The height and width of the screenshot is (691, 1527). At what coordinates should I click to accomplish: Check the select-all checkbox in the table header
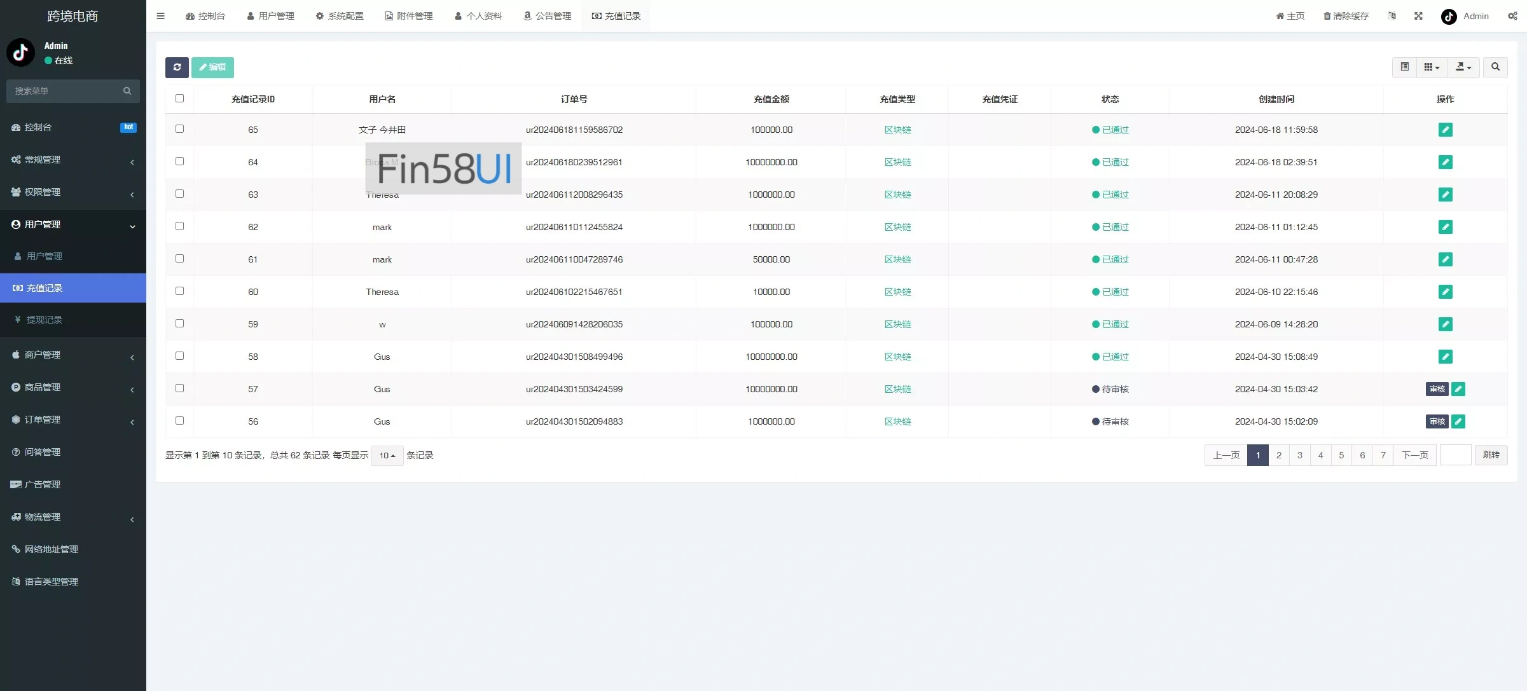(x=179, y=99)
